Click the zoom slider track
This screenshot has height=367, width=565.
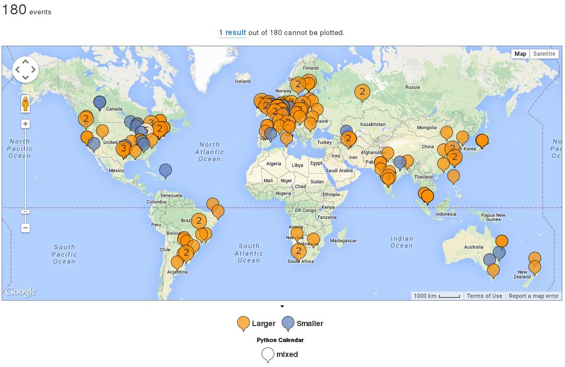click(25, 170)
